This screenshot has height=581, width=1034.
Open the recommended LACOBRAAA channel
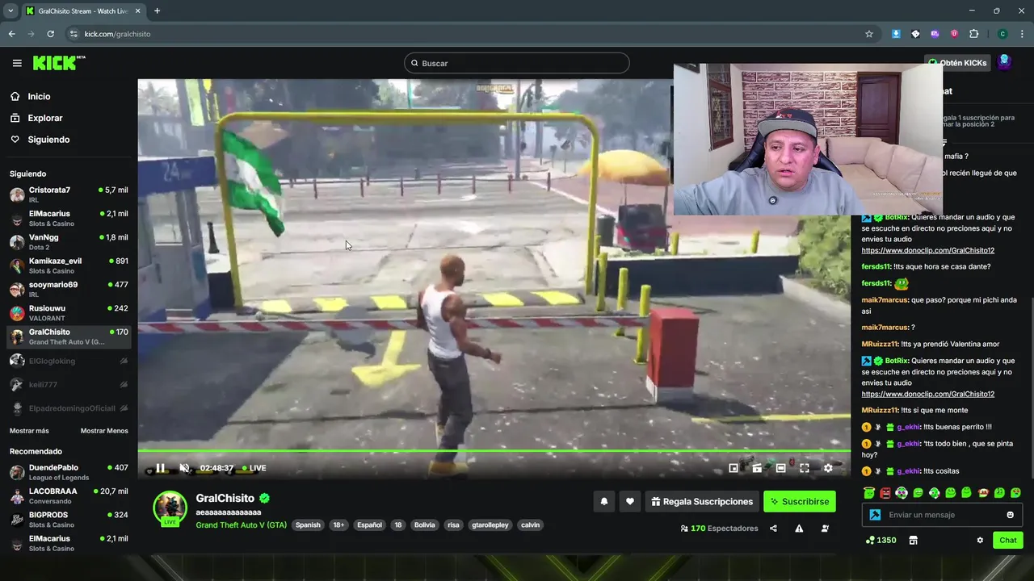tap(69, 495)
